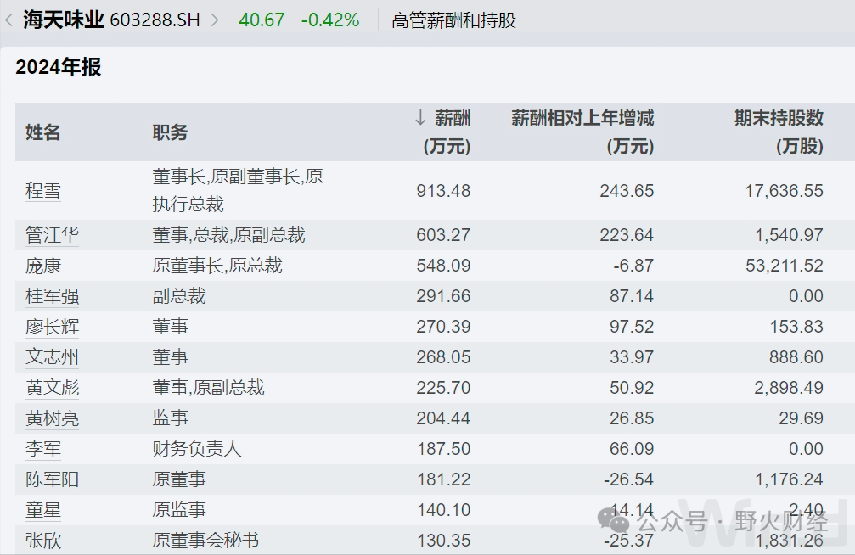Open profile of 庞康

coord(43,266)
